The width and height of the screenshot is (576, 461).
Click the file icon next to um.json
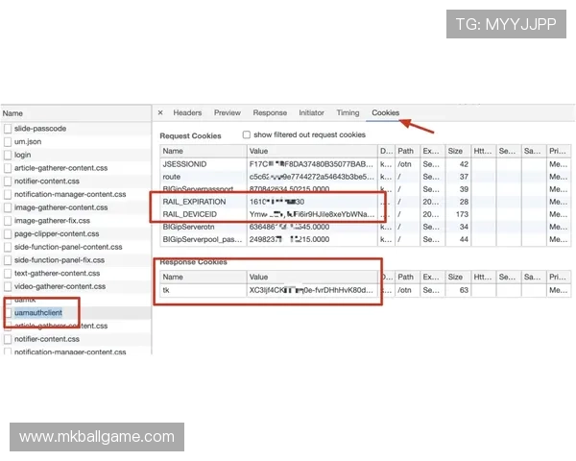click(8, 141)
